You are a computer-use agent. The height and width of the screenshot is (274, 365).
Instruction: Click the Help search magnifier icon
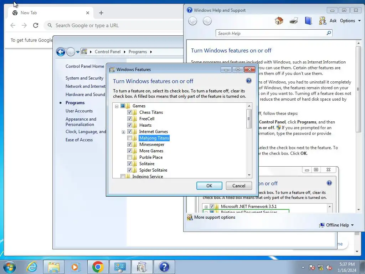[329, 33]
